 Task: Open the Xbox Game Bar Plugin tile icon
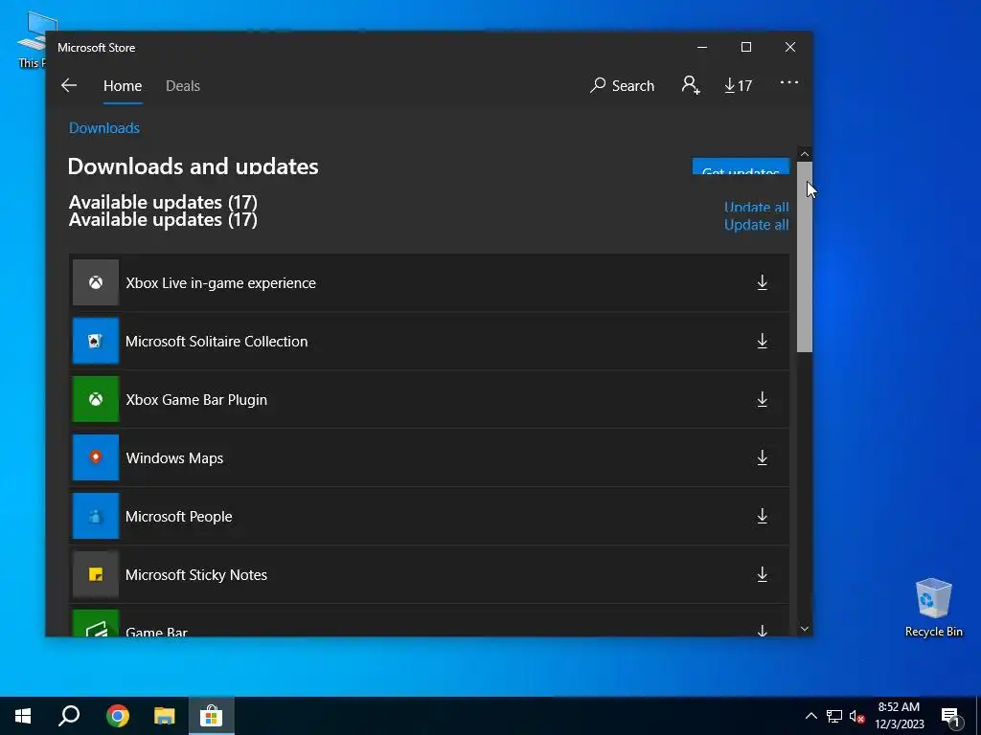pyautogui.click(x=96, y=399)
